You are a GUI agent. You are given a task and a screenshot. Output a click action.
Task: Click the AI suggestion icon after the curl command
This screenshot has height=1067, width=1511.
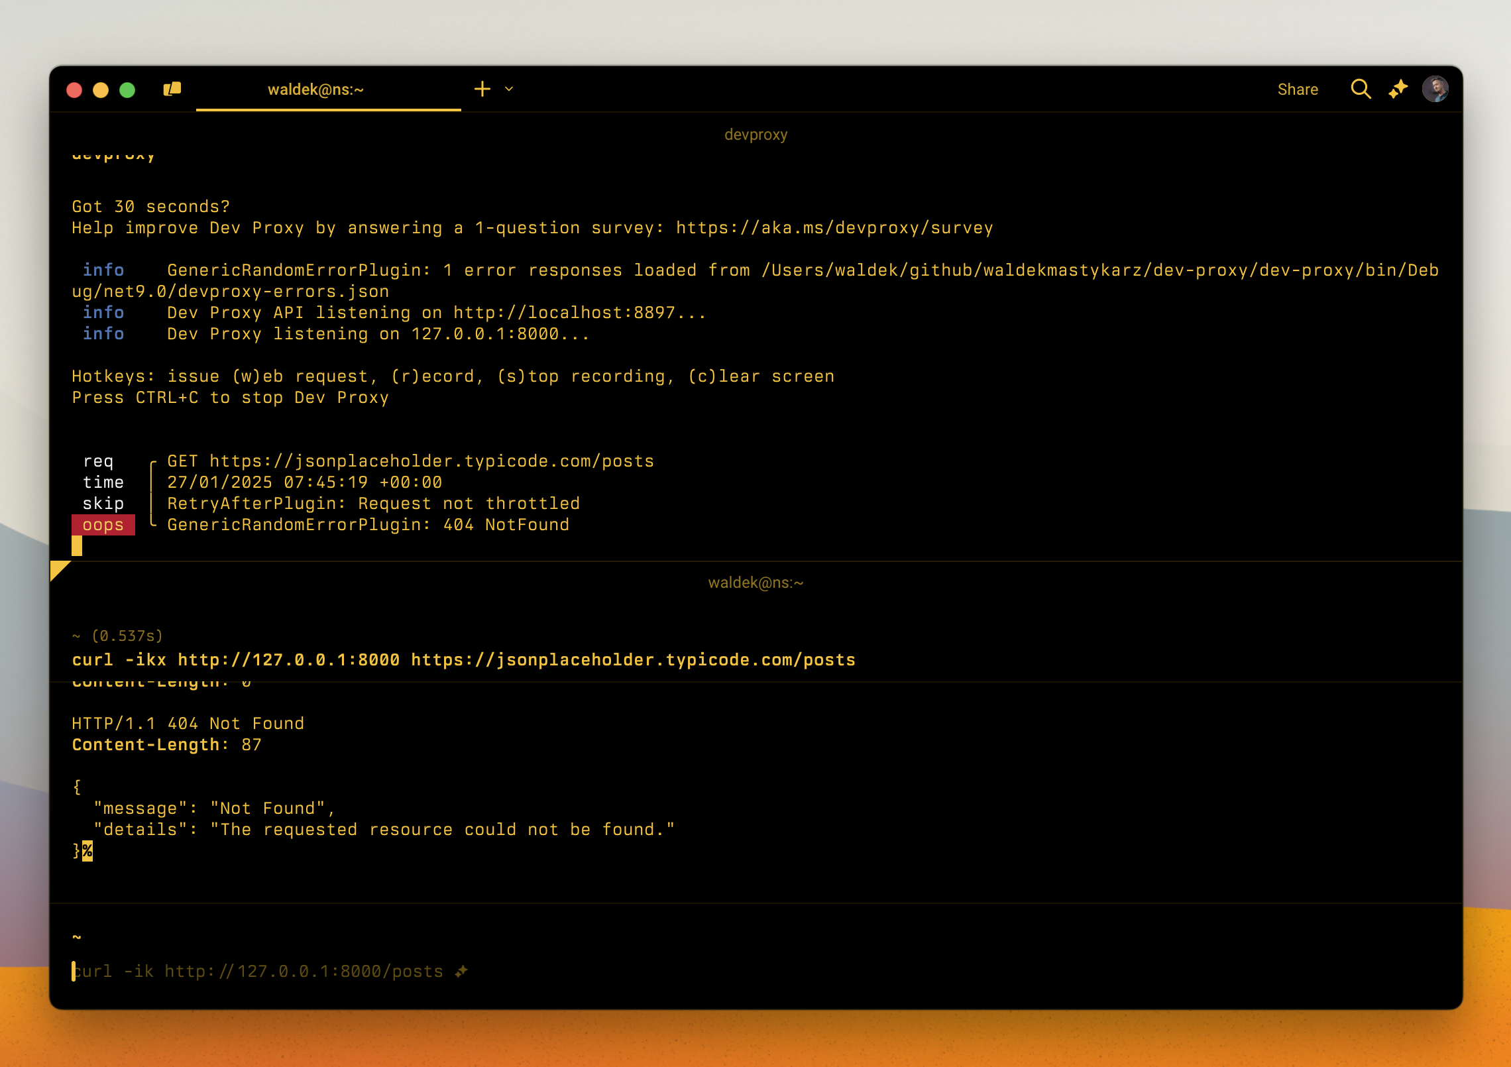click(461, 971)
